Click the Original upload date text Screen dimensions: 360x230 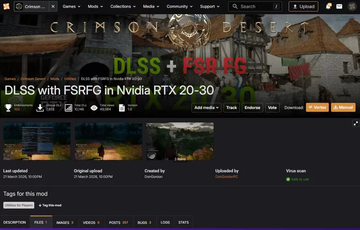93,177
